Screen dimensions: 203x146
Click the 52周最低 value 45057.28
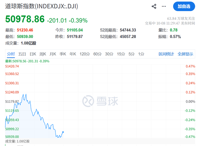pyautogui.click(x=128, y=36)
